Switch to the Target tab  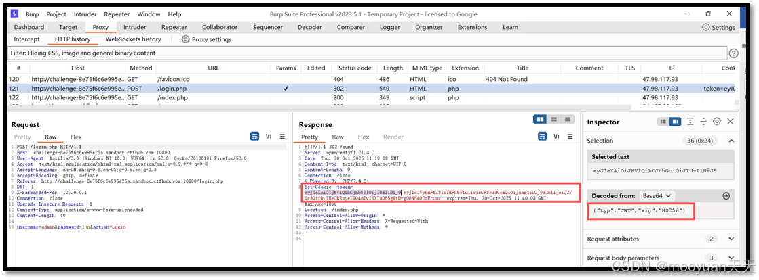click(x=69, y=28)
